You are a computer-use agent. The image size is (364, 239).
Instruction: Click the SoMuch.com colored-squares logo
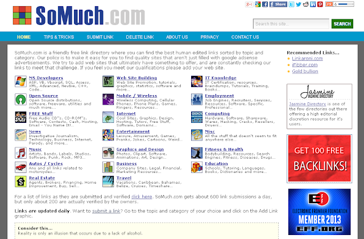pyautogui.click(x=22, y=15)
